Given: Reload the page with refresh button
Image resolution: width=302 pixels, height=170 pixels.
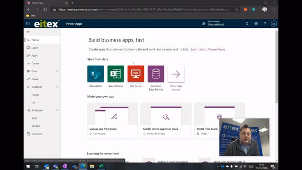Looking at the screenshot, I should point(45,9).
